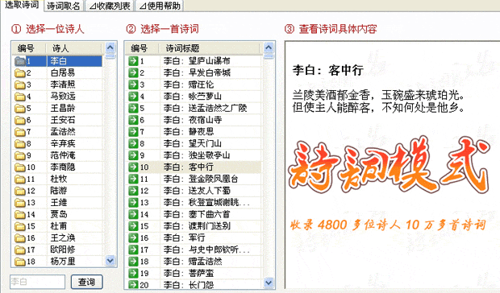This screenshot has width=500, height=293.
Task: Open the 收藏列表 tab
Action: pos(110,6)
